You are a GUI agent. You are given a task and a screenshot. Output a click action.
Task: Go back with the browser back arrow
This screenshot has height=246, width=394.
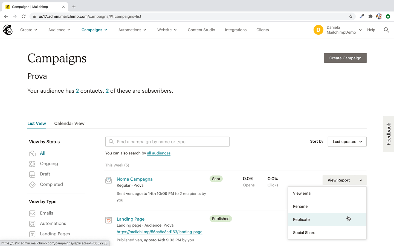tap(6, 16)
